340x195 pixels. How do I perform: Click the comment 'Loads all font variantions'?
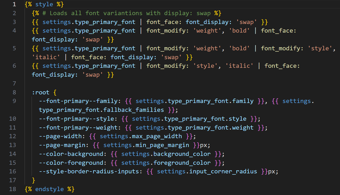coord(96,13)
